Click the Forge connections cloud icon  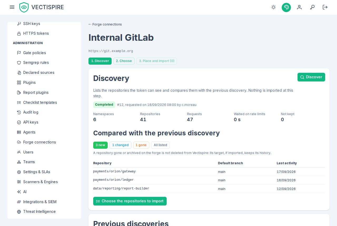[x=19, y=142]
